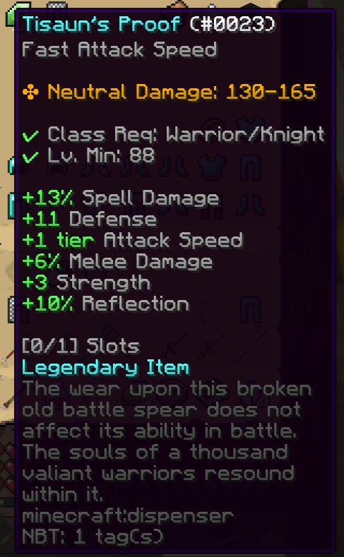Click the NBT: 1 tag(s) line
The height and width of the screenshot is (557, 344).
point(93,537)
